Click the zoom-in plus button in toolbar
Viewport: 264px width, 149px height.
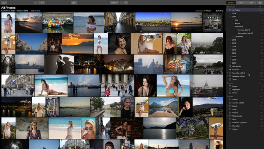[x=126, y=3]
